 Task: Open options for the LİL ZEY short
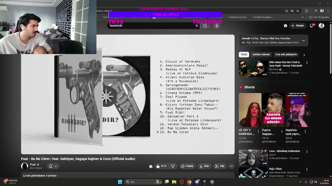click(258, 131)
